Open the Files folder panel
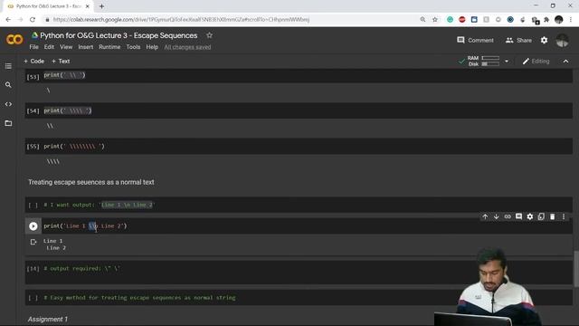 [x=8, y=123]
